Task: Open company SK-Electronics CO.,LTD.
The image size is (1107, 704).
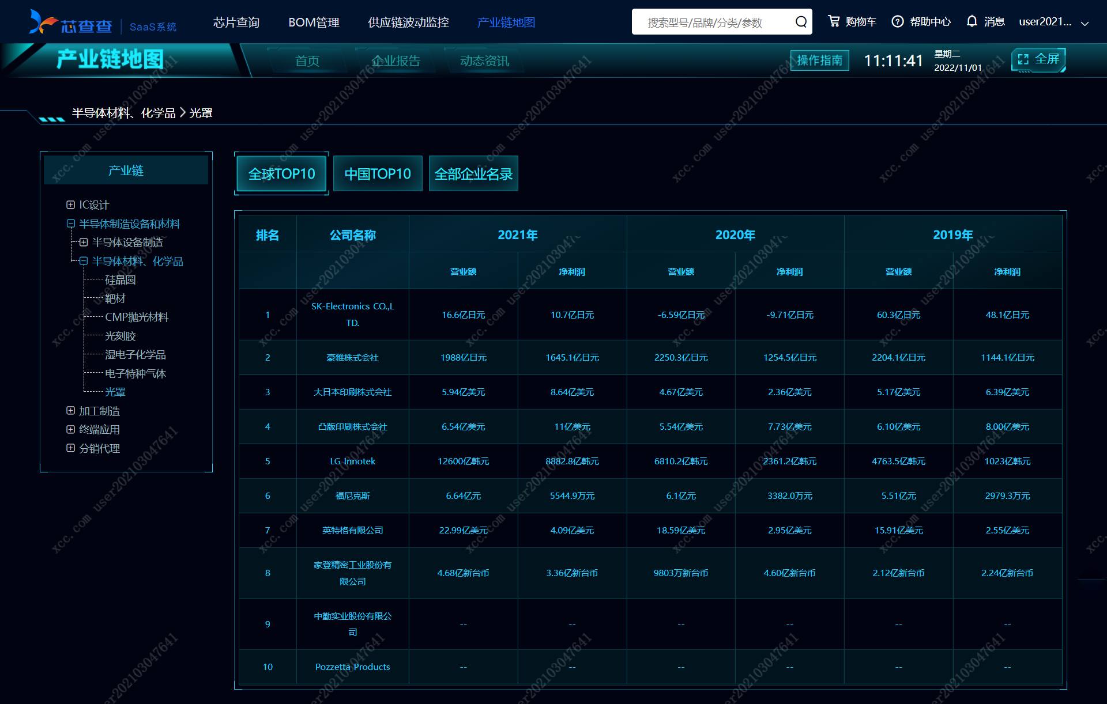Action: [352, 315]
